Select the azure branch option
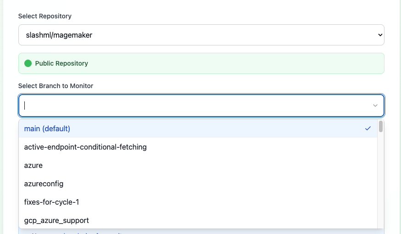This screenshot has width=401, height=234. pyautogui.click(x=198, y=166)
